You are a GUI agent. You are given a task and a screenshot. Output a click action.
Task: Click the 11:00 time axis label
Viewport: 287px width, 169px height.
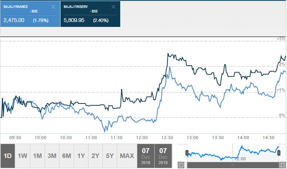91,138
